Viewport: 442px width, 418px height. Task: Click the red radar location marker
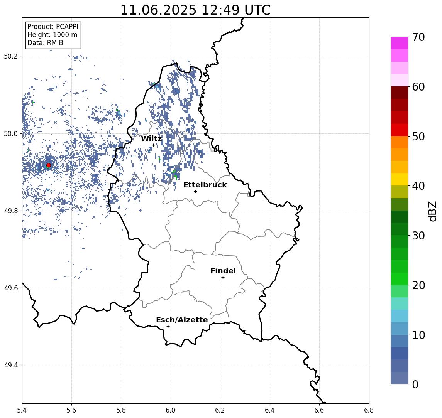[x=49, y=165]
